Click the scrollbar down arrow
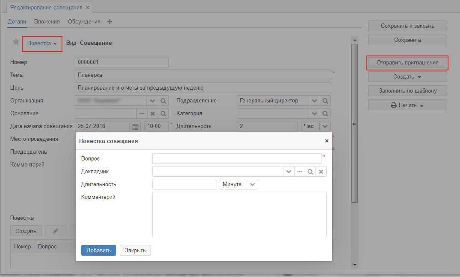 (x=355, y=265)
